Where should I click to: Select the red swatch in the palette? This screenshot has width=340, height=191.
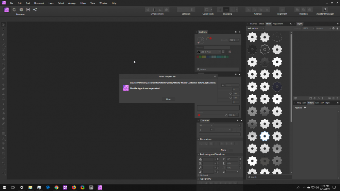tap(198, 57)
